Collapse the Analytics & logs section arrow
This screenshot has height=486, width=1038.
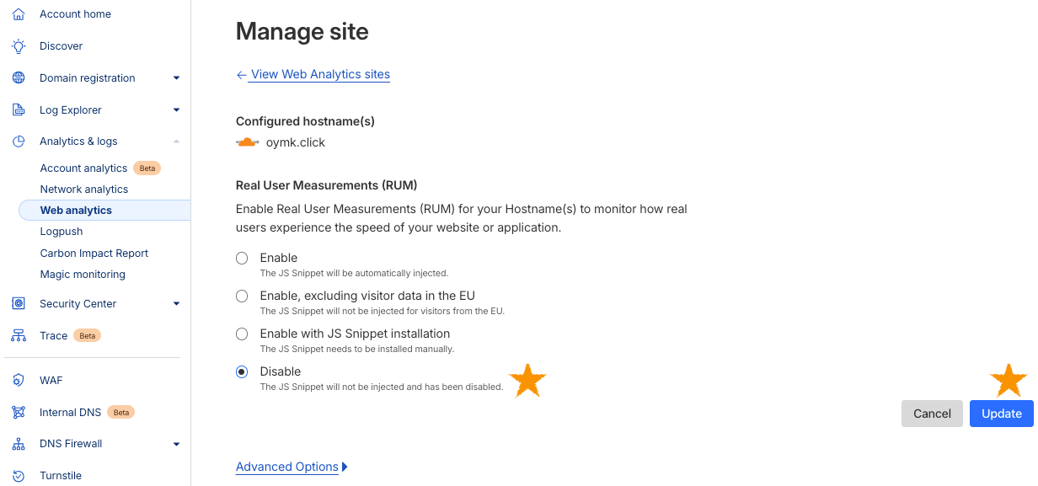[x=176, y=142]
